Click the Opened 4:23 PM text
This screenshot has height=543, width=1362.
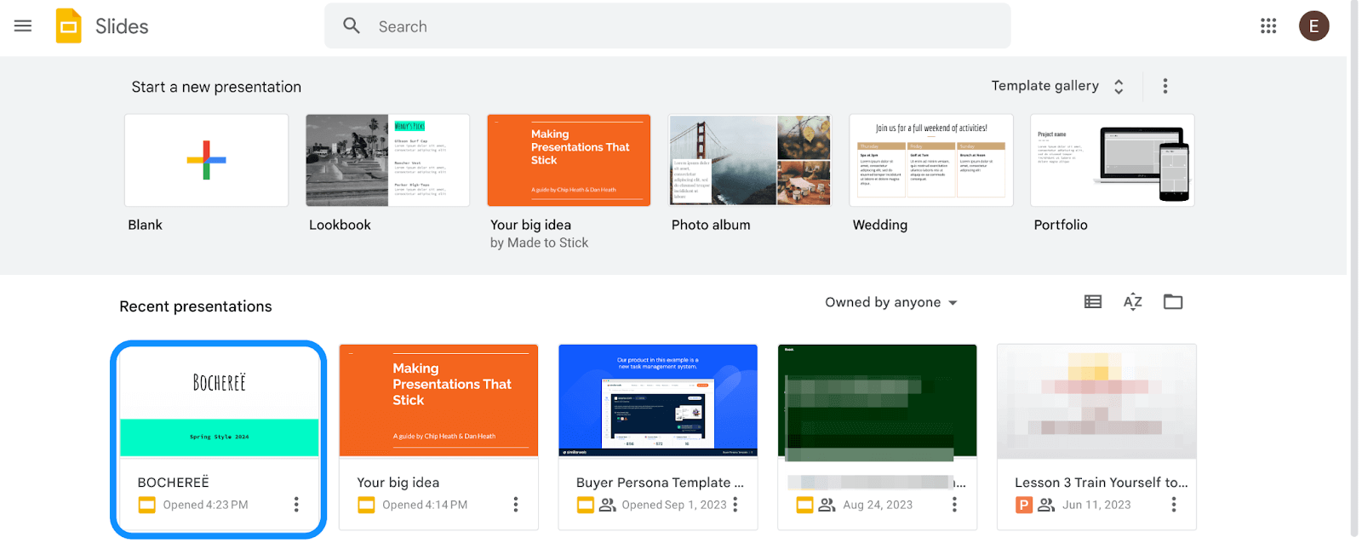coord(205,505)
